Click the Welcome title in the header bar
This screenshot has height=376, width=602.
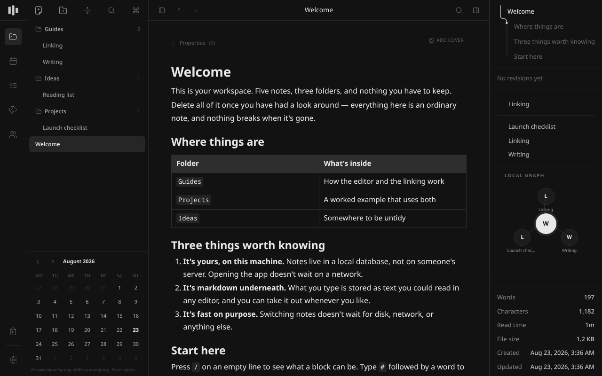(x=319, y=10)
